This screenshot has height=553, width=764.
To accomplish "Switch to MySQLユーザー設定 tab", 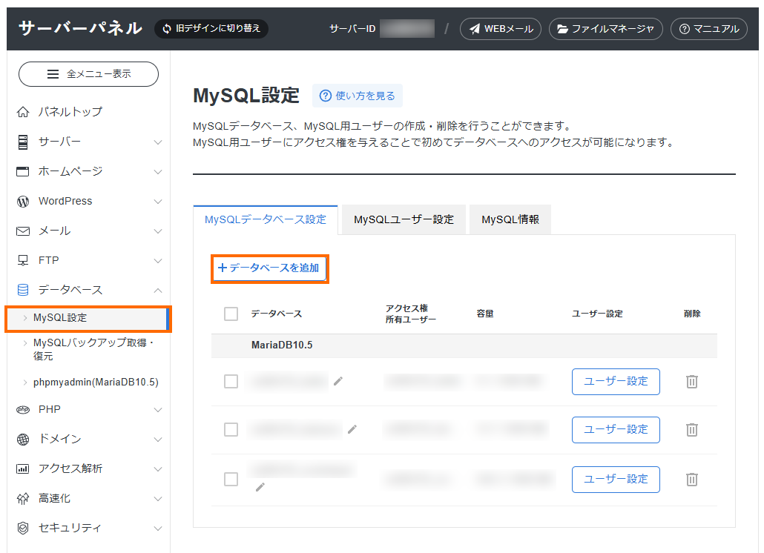I will pyautogui.click(x=404, y=220).
